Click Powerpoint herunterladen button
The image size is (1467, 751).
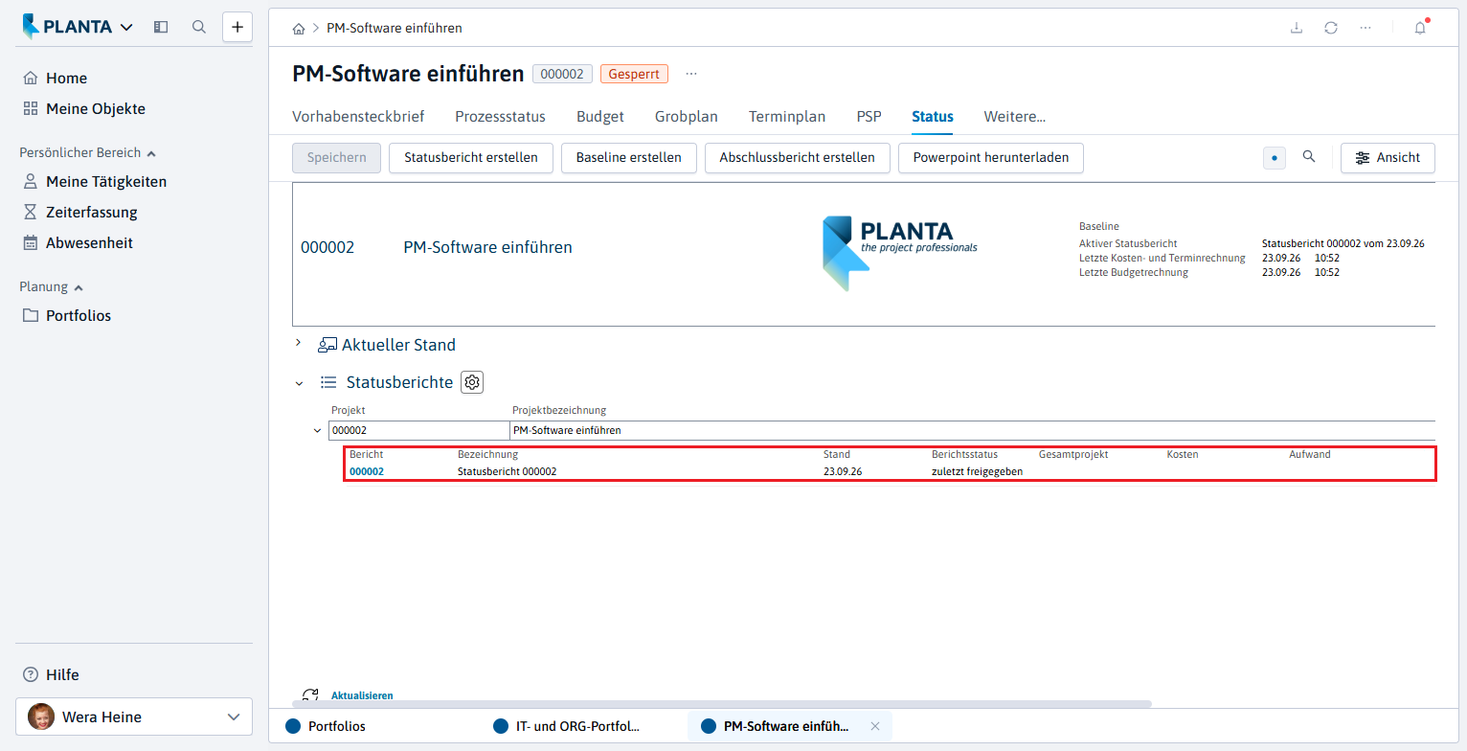click(991, 158)
